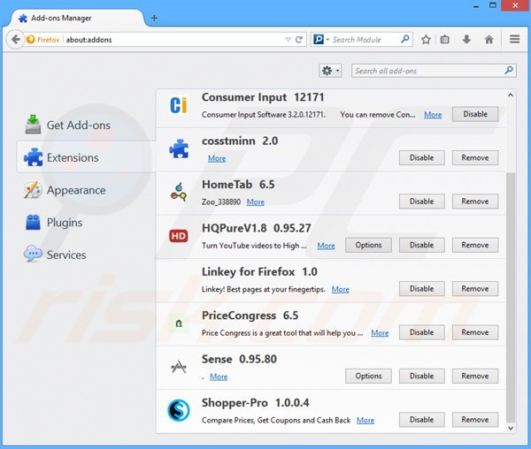
Task: Click More link for HomeTab
Action: 256,202
